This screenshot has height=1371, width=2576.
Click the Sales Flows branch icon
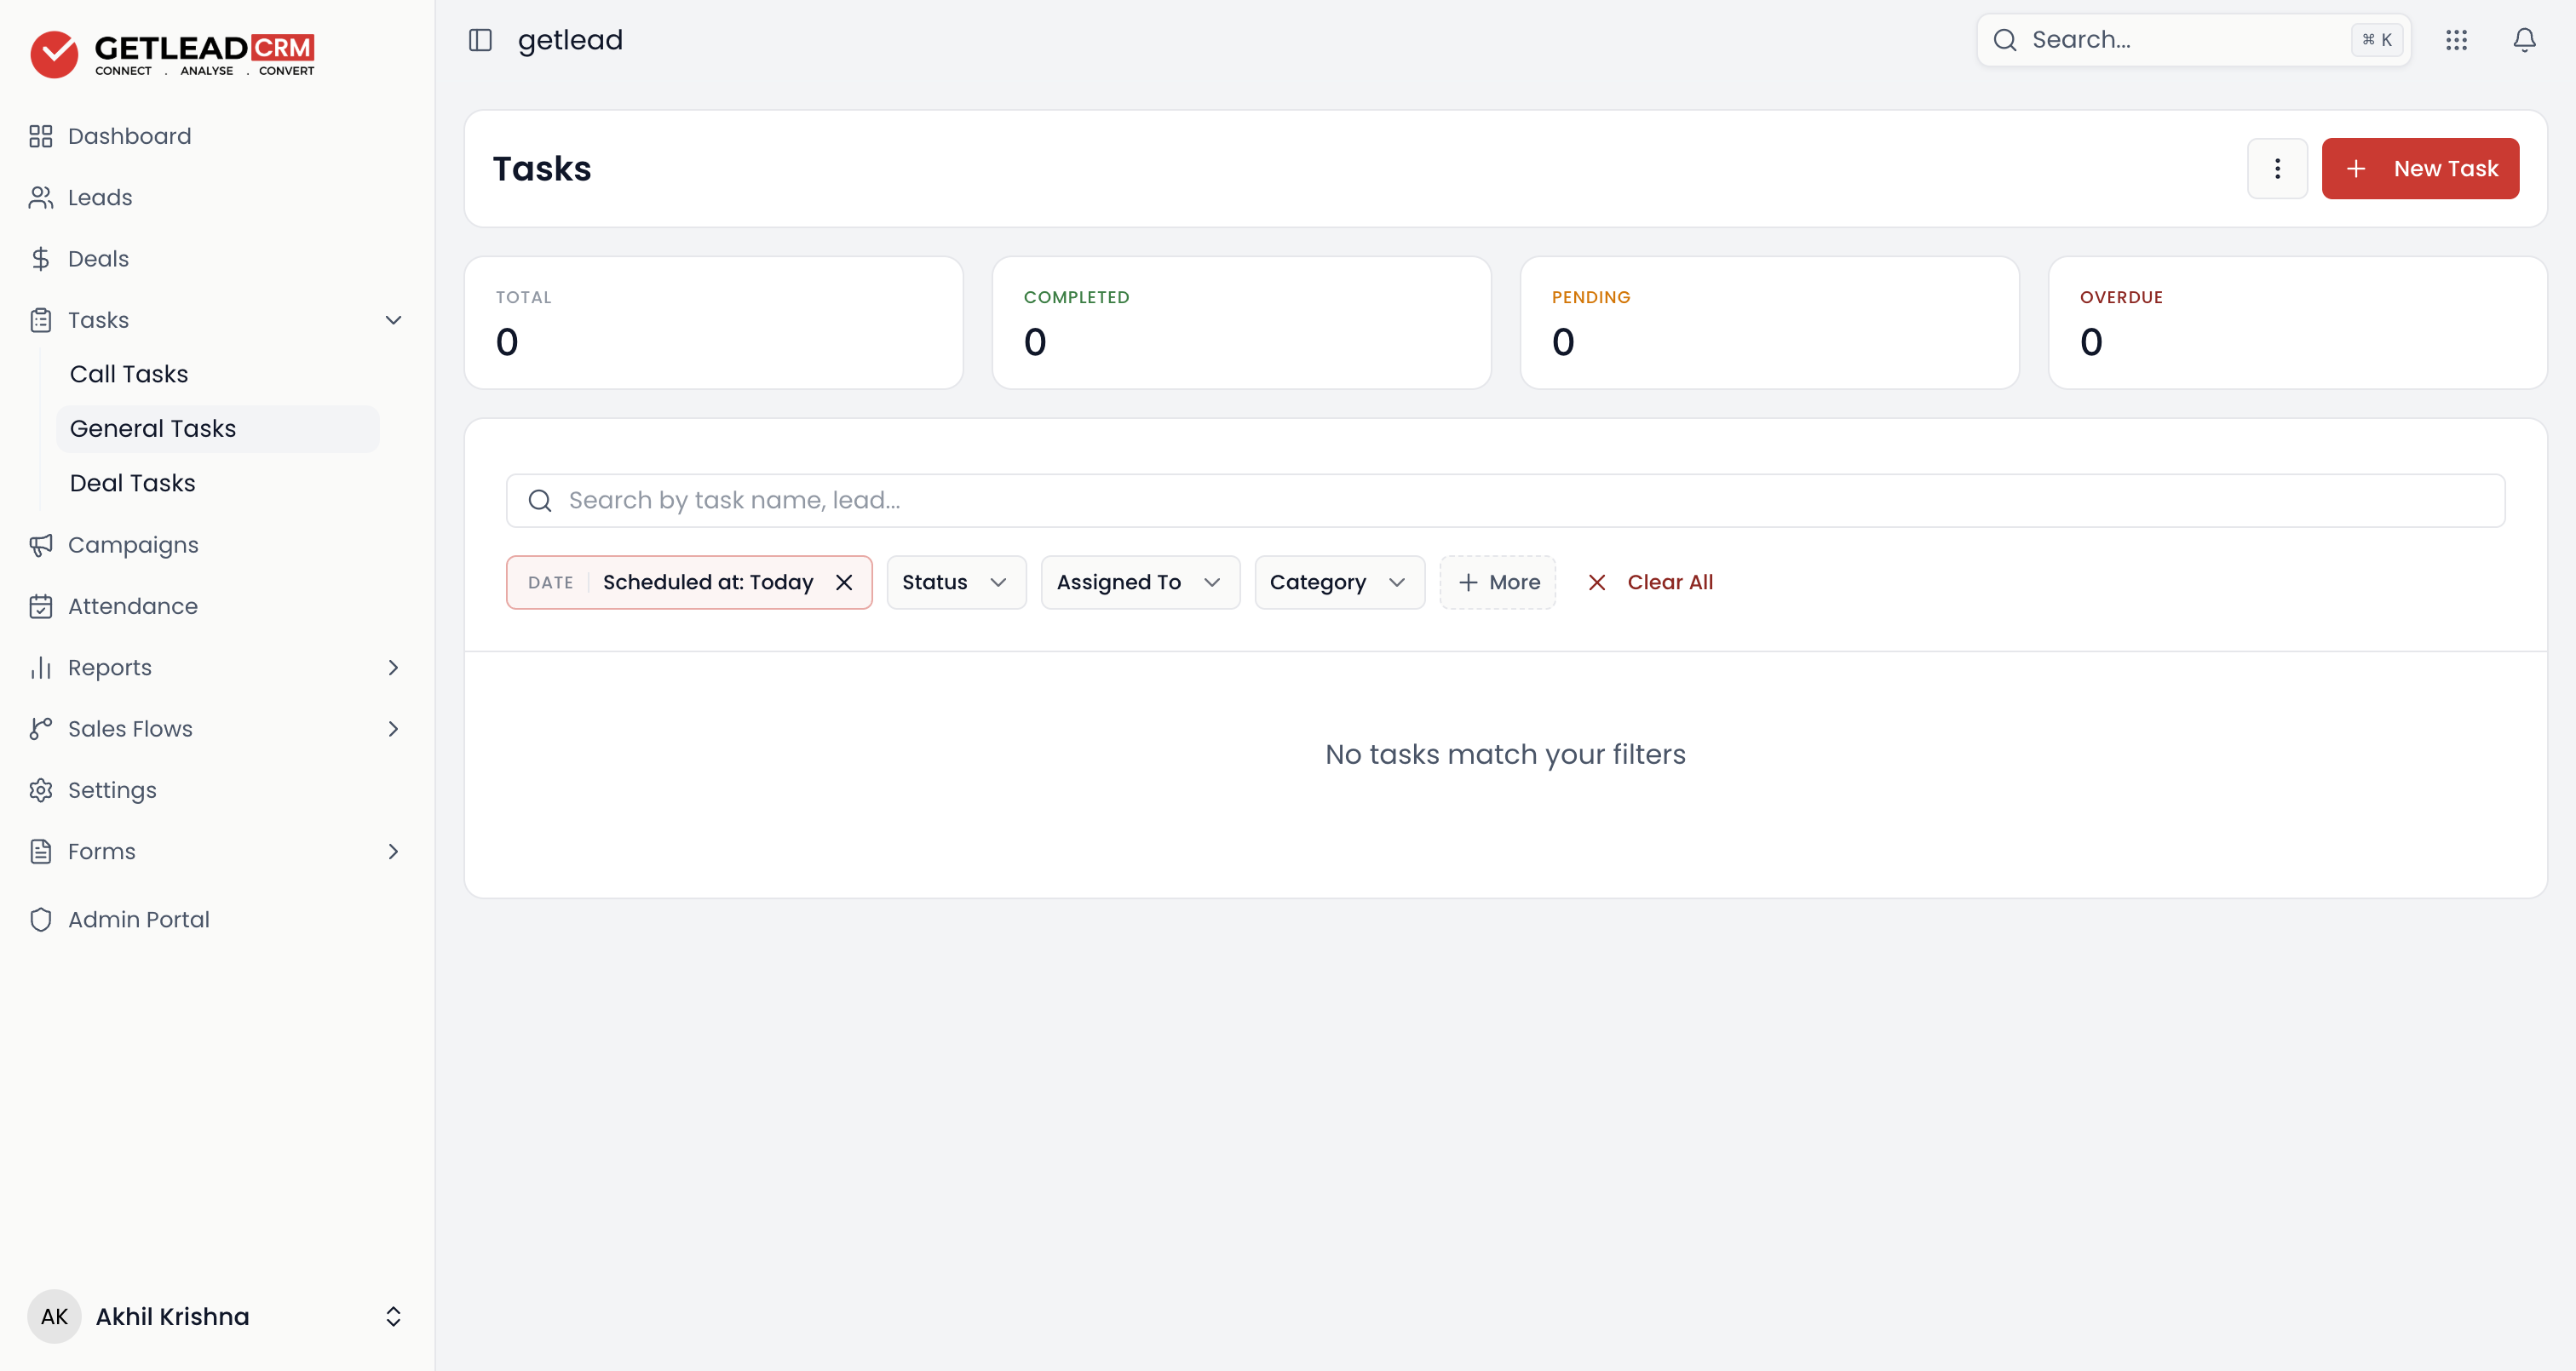[40, 729]
